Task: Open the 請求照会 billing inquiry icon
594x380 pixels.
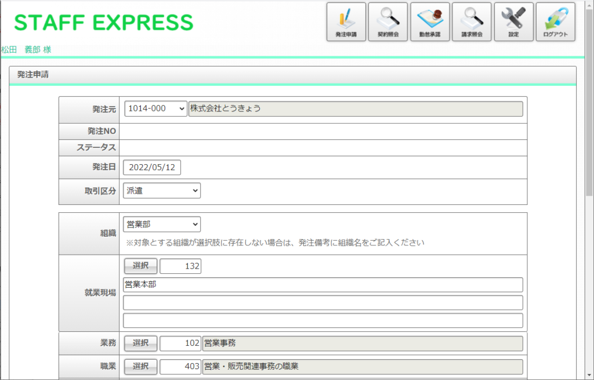Action: 472,22
